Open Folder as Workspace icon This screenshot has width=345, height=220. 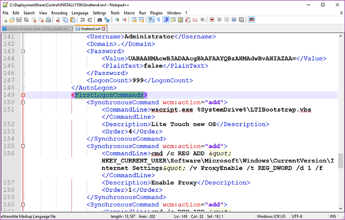click(x=195, y=20)
